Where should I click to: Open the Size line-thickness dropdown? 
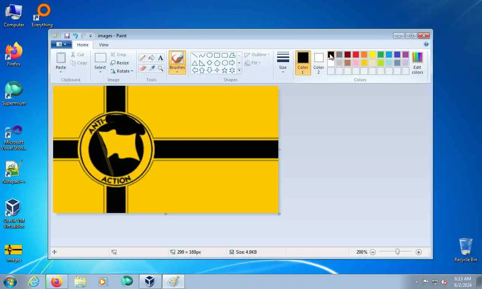[283, 63]
